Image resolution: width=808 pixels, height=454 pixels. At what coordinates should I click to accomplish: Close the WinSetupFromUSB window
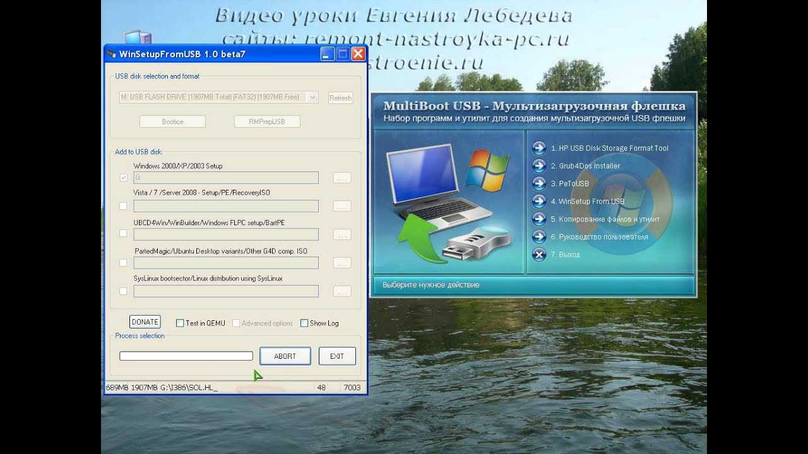(359, 54)
